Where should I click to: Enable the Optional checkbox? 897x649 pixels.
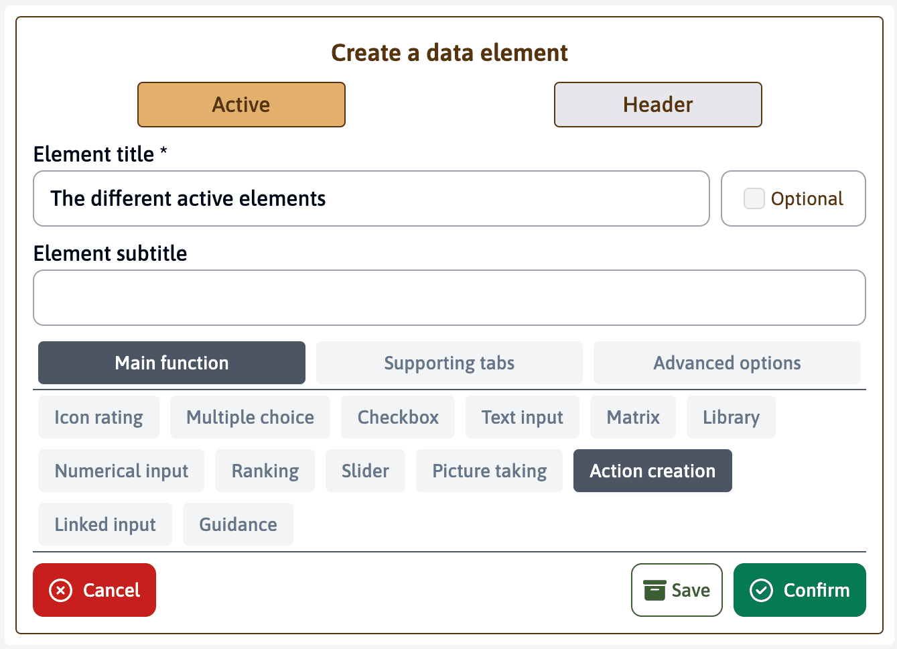(x=754, y=198)
